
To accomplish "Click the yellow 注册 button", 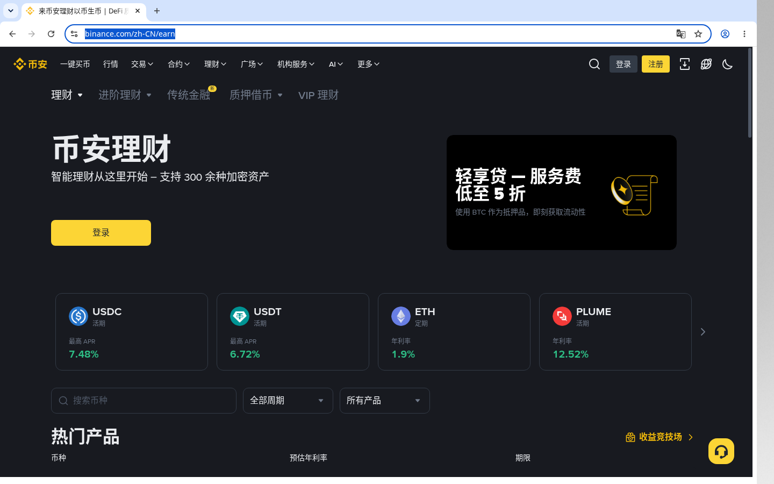I will point(656,64).
